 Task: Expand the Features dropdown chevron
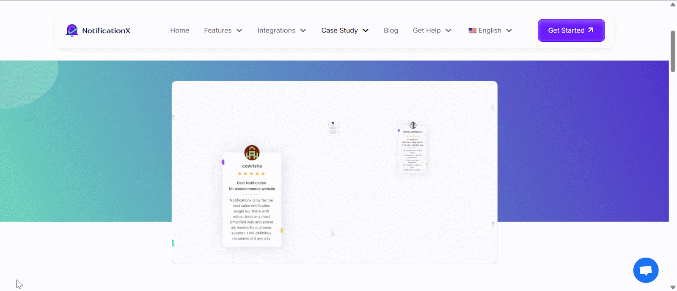239,31
